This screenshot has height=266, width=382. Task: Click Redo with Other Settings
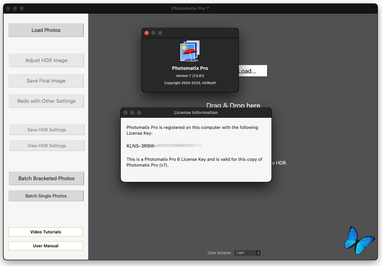click(x=46, y=101)
